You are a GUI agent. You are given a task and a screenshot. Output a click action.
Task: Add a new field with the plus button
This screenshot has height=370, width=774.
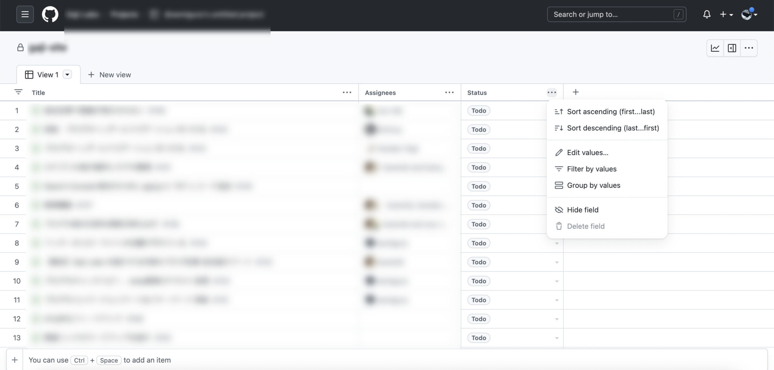coord(575,92)
